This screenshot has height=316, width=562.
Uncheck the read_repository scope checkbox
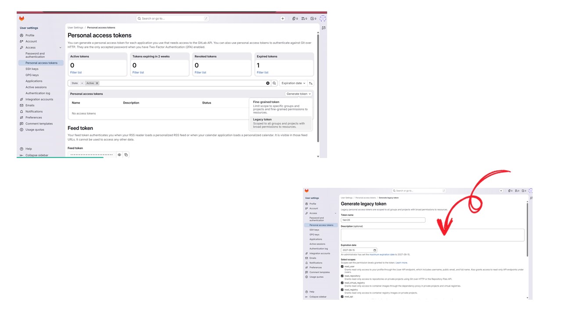[x=342, y=276]
